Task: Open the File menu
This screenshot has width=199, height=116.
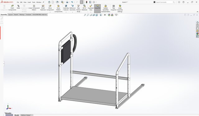Action: (x=18, y=2)
